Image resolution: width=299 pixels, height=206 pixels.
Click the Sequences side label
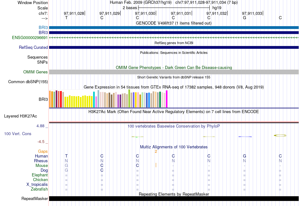click(37, 57)
